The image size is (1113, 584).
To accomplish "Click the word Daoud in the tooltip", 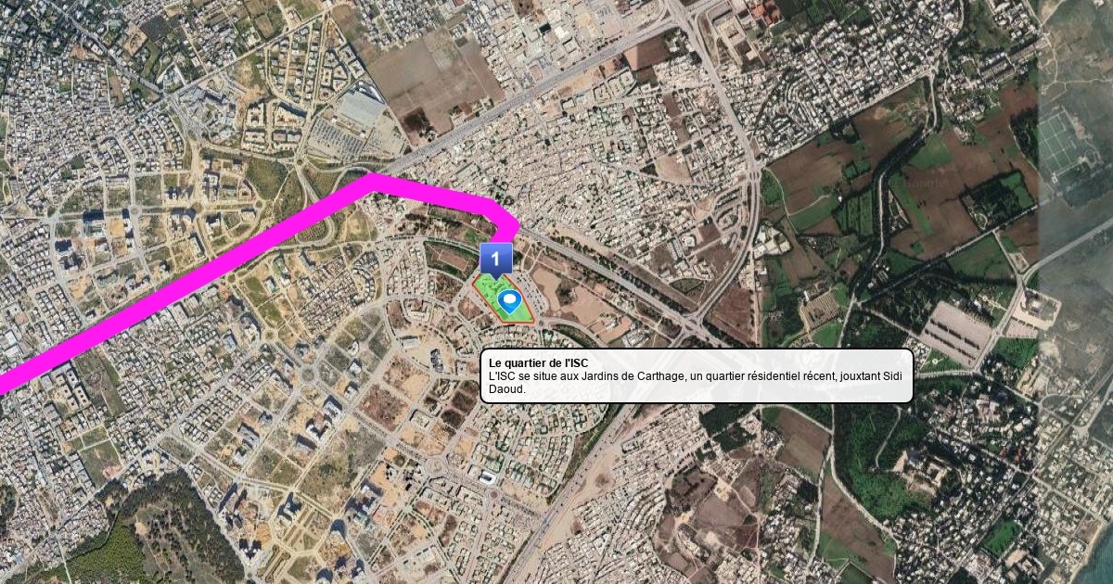I will click(x=507, y=388).
